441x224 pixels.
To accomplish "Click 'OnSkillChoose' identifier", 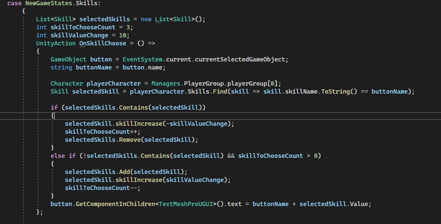I will click(103, 43).
